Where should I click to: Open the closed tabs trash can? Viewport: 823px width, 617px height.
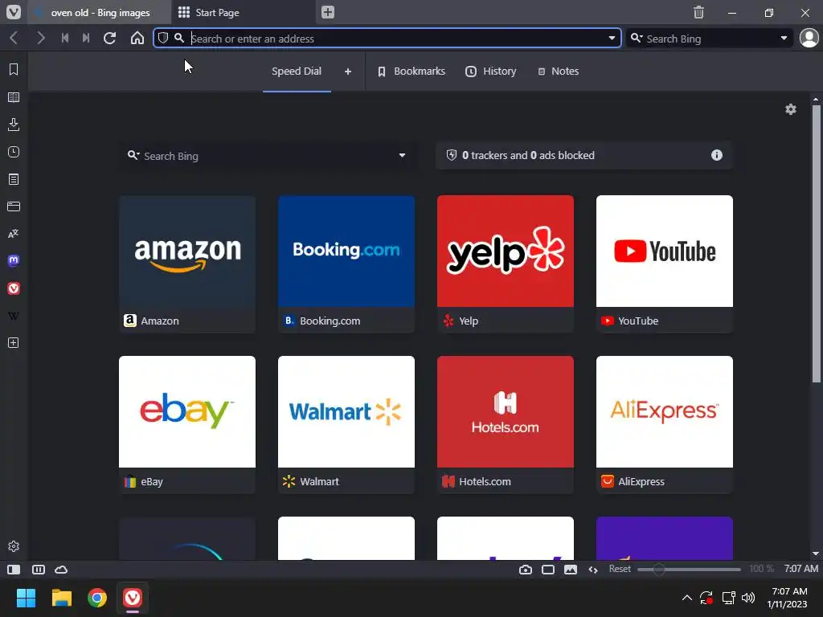[x=698, y=12]
